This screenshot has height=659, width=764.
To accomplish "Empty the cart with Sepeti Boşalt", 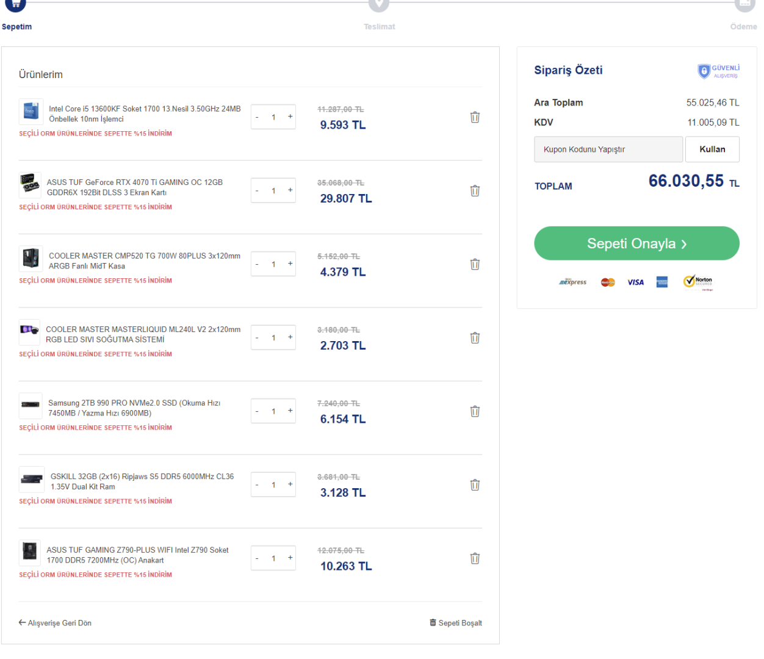I will point(456,623).
